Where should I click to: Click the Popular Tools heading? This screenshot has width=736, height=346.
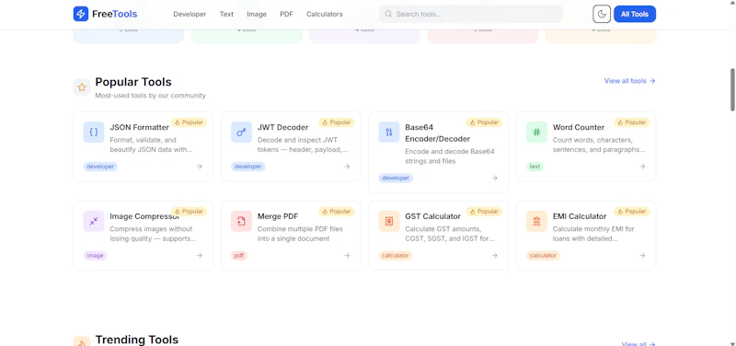[133, 82]
